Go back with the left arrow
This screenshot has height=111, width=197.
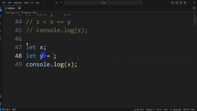[57, 3]
